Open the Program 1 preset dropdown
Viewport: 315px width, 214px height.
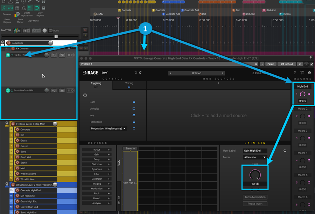click(x=169, y=64)
